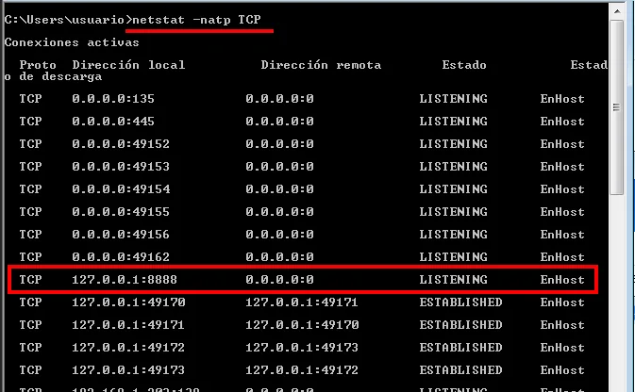Image resolution: width=635 pixels, height=392 pixels.
Task: Click remote address 127.0.0.1:49172
Action: [x=302, y=370]
